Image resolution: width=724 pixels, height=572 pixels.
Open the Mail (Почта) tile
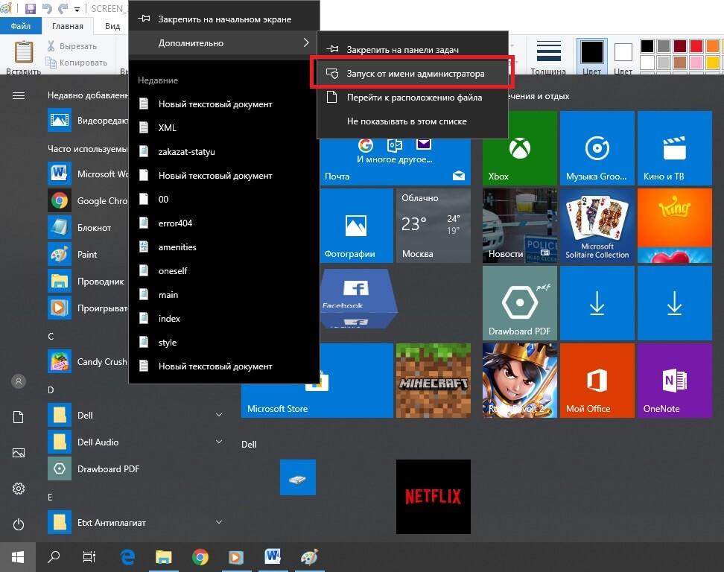pyautogui.click(x=396, y=162)
